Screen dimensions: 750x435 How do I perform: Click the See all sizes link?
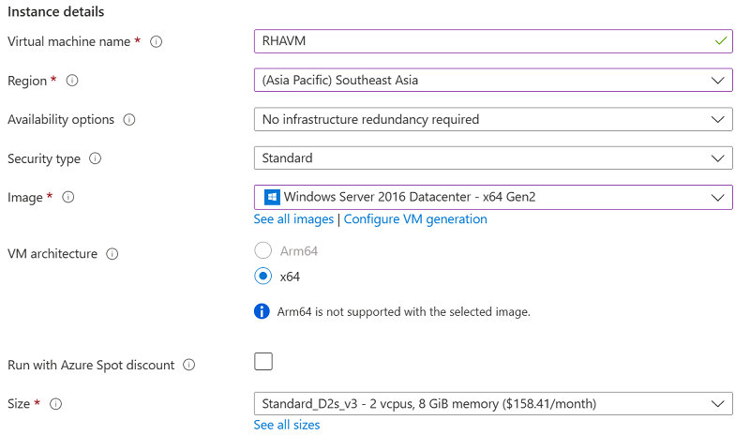click(287, 425)
